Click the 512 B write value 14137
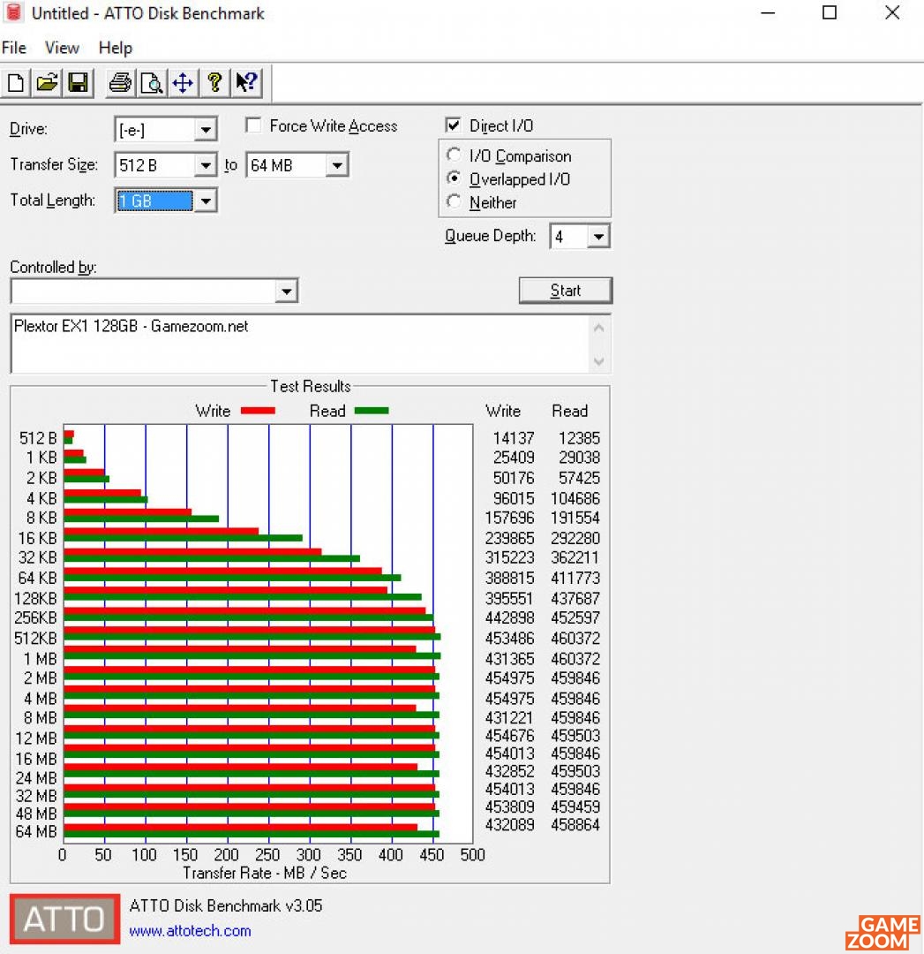The width and height of the screenshot is (924, 954). 514,438
